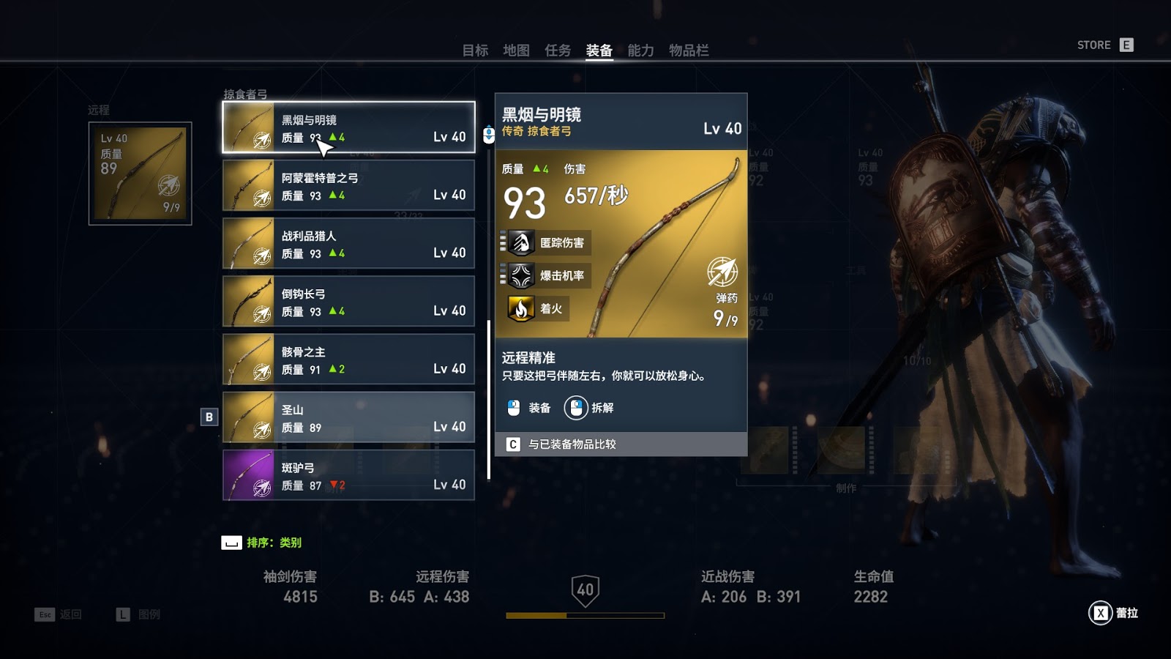Open the 物品栏 inventory tab
Screen dimensions: 1171x659
[x=689, y=50]
